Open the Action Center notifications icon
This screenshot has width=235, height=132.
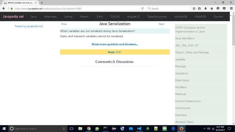pos(229,128)
